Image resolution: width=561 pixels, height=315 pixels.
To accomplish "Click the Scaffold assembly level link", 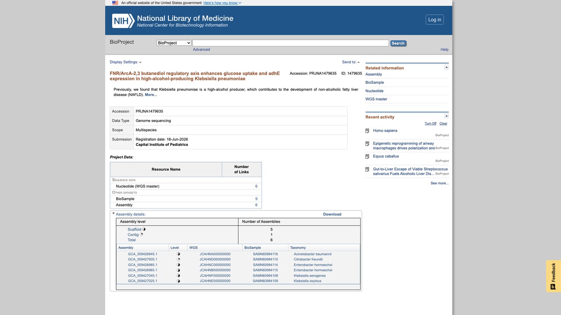I will click(135, 230).
